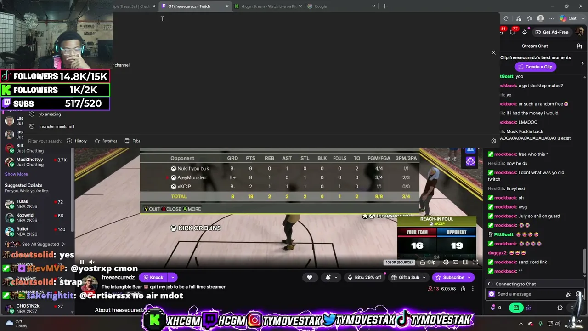The width and height of the screenshot is (588, 331).
Task: Open Copilot Chat in the browser toolbar
Action: 568,18
